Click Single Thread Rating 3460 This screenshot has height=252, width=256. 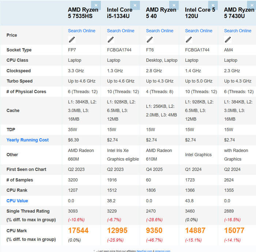[190, 211]
